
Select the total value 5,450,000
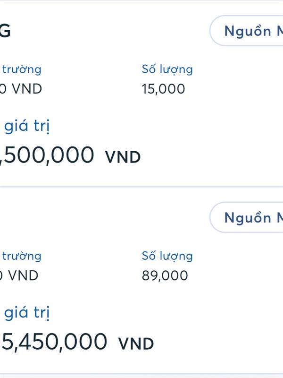click(x=53, y=342)
